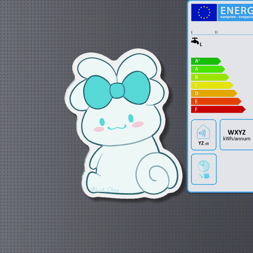The width and height of the screenshot is (253, 253).
Task: Click the water tap icon
Action: 195,40
